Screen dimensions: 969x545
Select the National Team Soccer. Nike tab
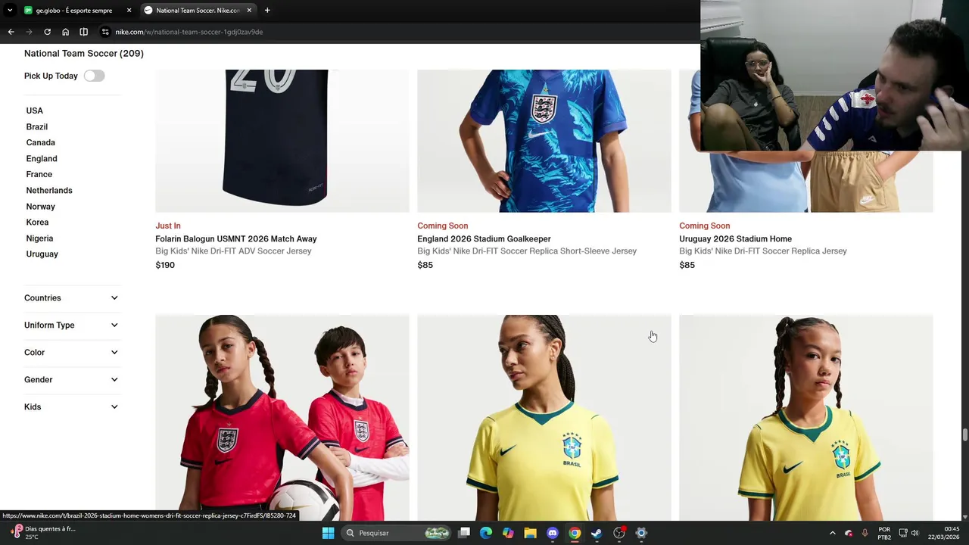(x=198, y=11)
